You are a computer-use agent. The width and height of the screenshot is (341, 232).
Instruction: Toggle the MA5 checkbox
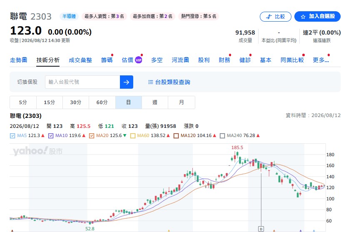(x=12, y=136)
